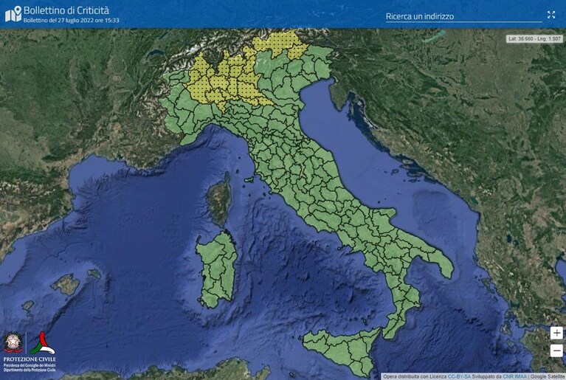The height and width of the screenshot is (380, 566).
Task: Click the Protezione Civile tricolor logo
Action: pos(42,343)
